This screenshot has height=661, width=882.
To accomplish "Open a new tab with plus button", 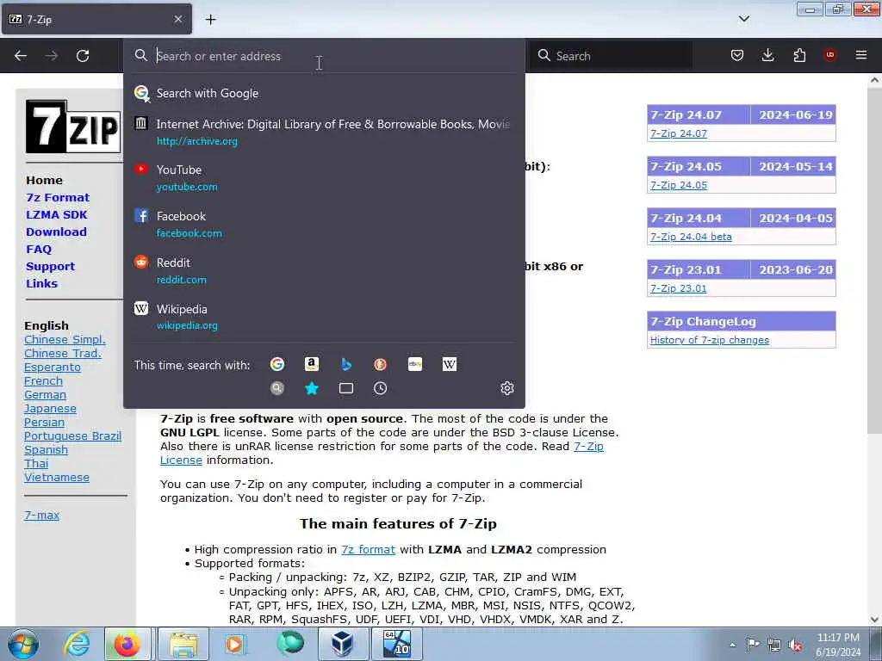I will (210, 20).
